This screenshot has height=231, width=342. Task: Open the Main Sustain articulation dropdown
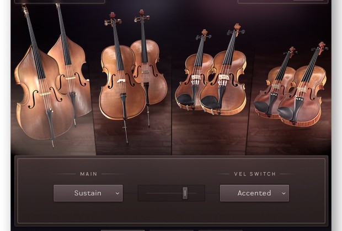(88, 193)
